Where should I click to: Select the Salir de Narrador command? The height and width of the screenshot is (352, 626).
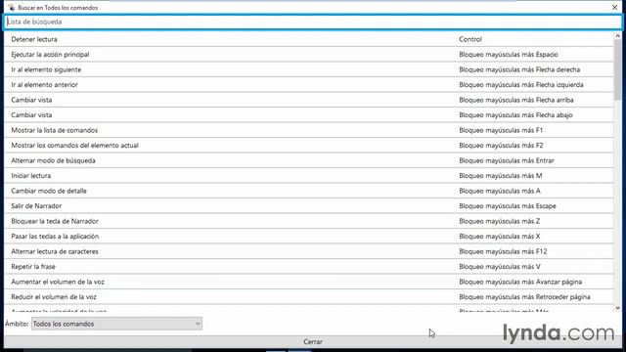(x=309, y=206)
